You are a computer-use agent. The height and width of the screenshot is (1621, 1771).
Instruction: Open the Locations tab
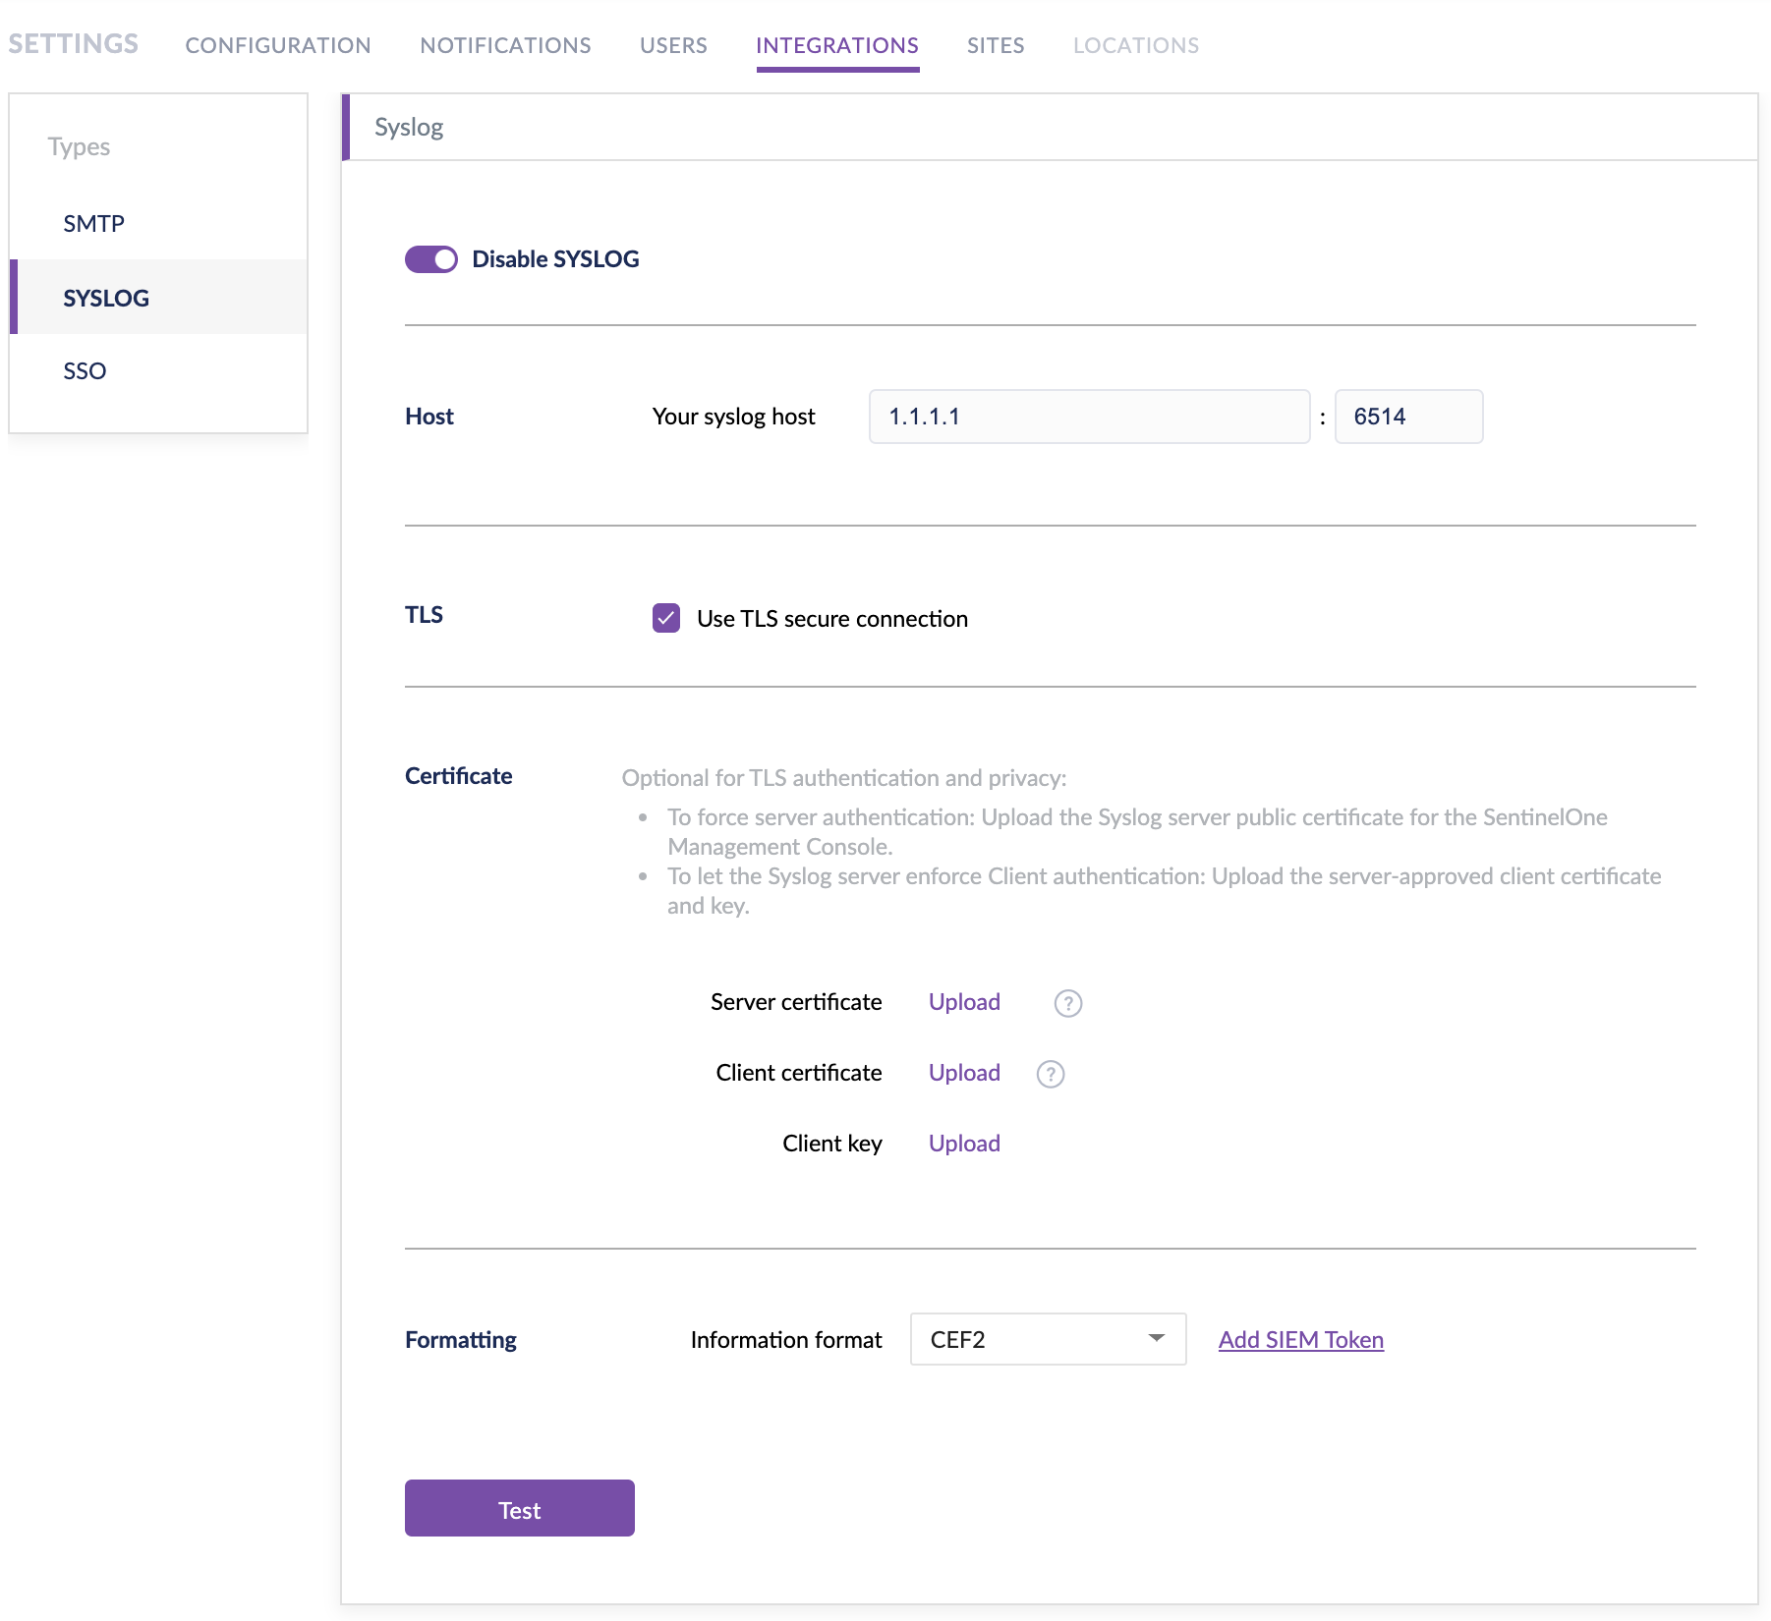click(1136, 45)
